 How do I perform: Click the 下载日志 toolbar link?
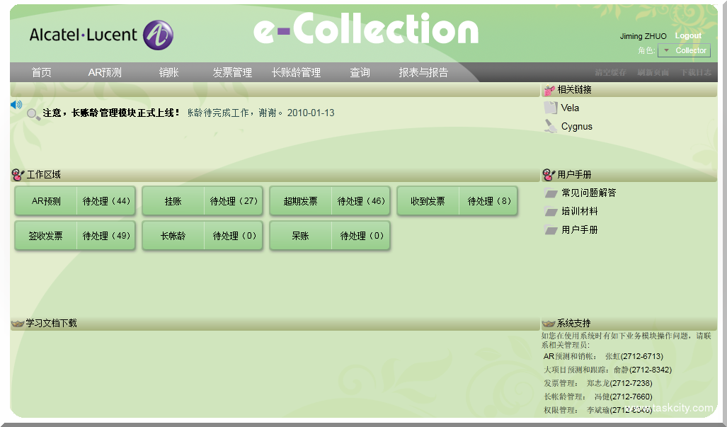click(695, 73)
